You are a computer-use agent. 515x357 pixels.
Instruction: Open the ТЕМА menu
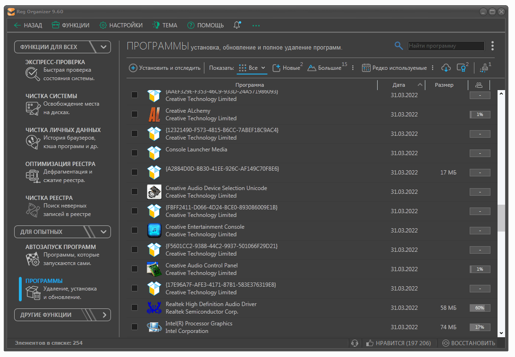click(165, 25)
